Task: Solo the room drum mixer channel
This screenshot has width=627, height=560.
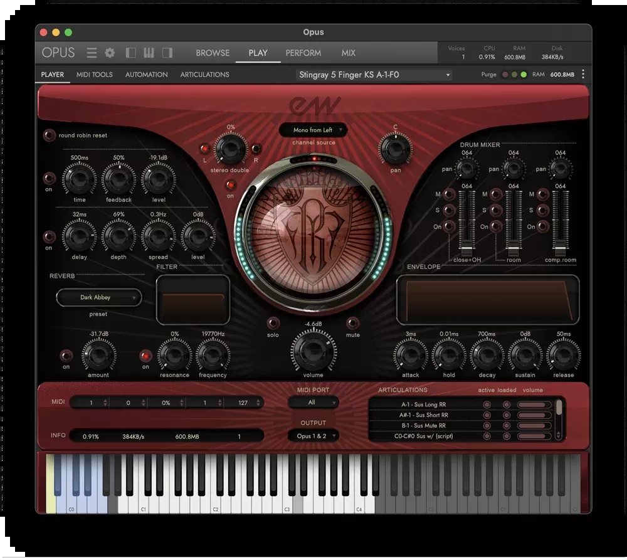Action: 496,210
